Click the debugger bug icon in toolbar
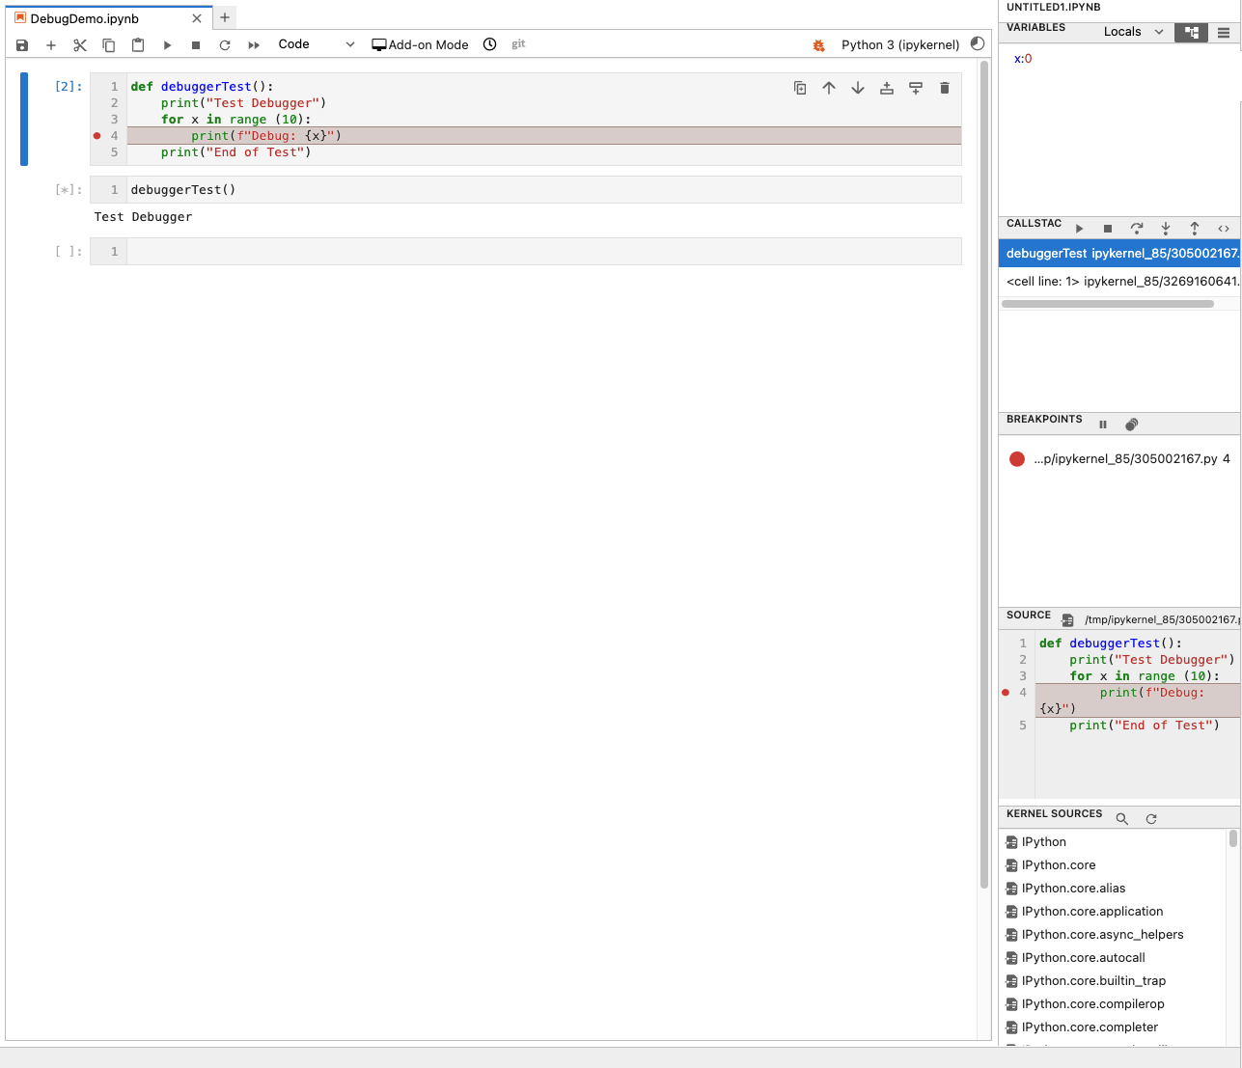 (x=818, y=45)
